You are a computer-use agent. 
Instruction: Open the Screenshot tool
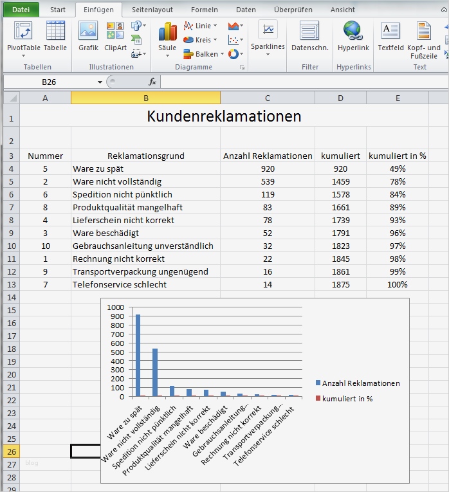point(136,54)
